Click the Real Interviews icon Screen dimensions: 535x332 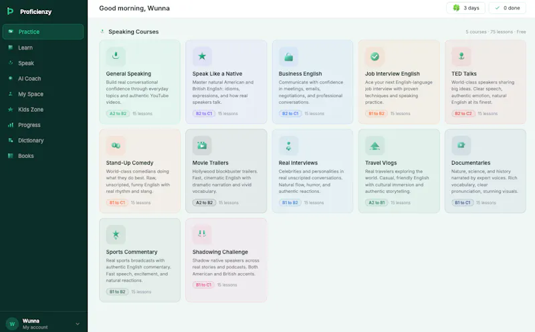288,145
